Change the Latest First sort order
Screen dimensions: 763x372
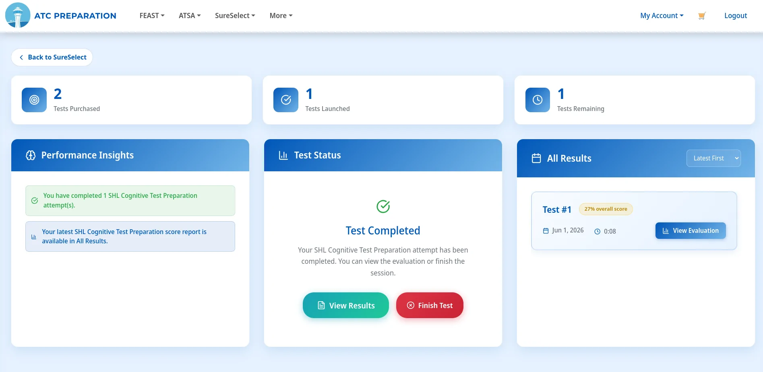pos(713,158)
